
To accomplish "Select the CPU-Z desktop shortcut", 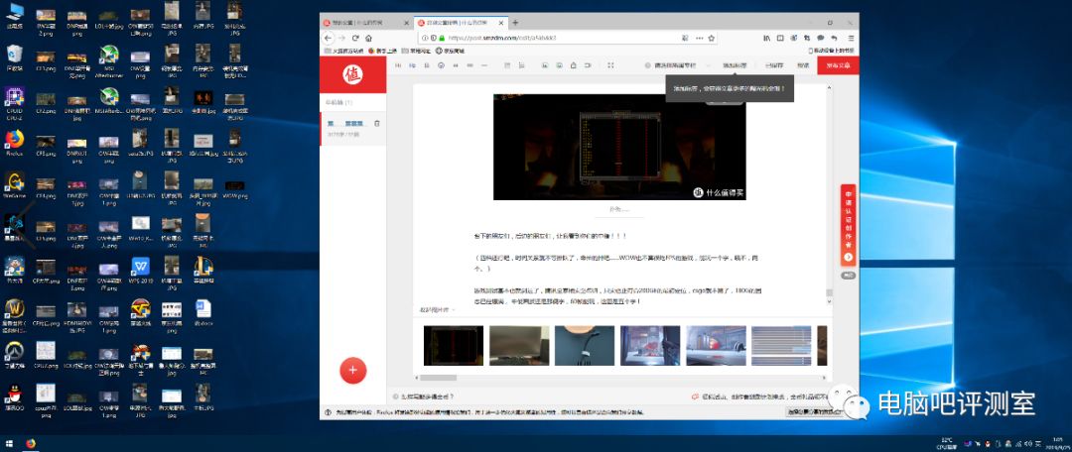I will 14,103.
